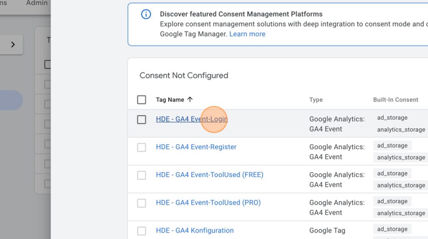The height and width of the screenshot is (239, 428).
Task: Click ad_storage chip in Konfiguration row
Action: (392, 229)
